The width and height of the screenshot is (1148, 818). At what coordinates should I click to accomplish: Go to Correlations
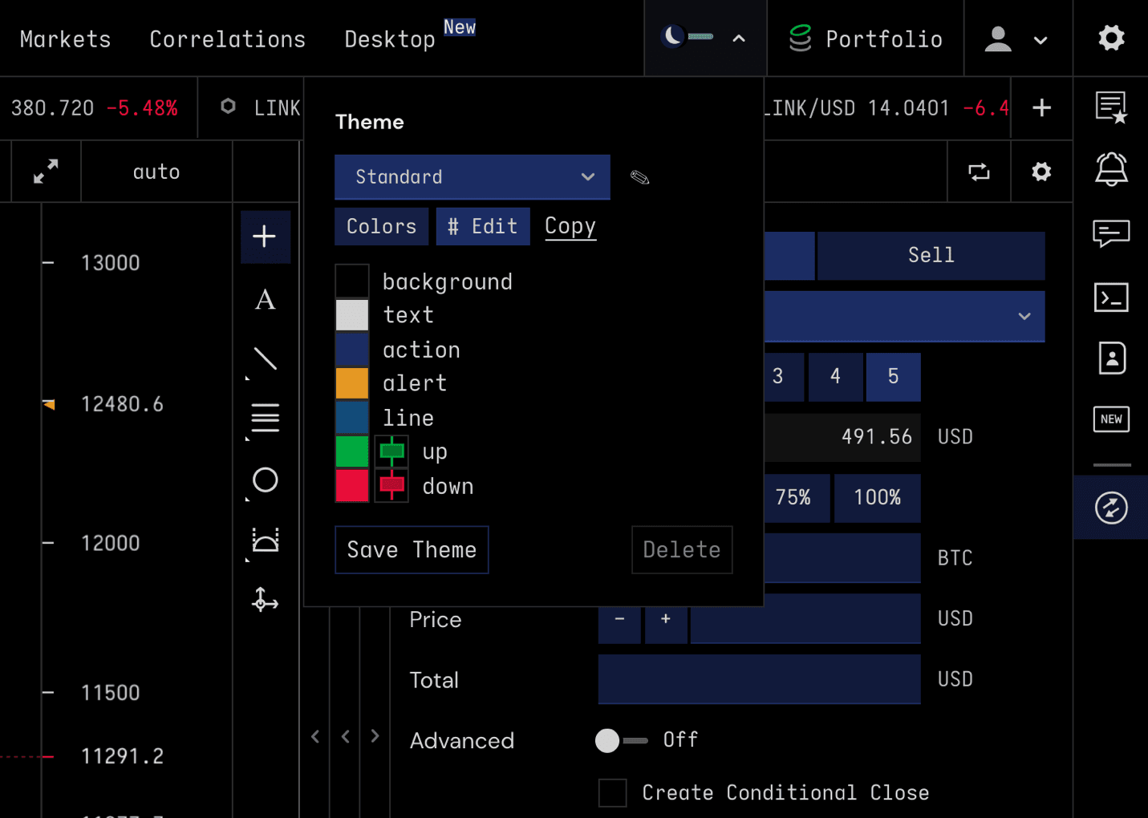228,39
